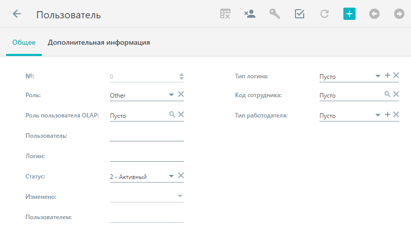Select the Общее tab

click(24, 42)
